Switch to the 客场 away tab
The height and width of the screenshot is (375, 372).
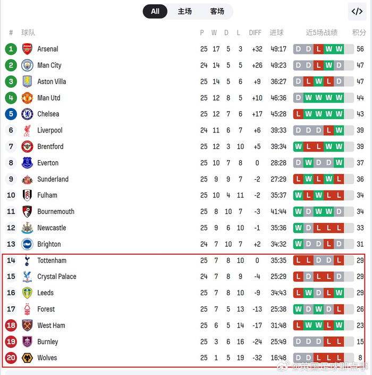(217, 11)
